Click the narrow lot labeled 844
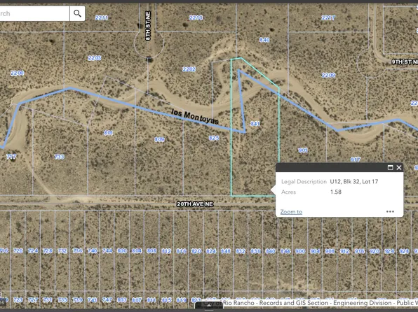This screenshot has height=312, width=418. (x=285, y=251)
